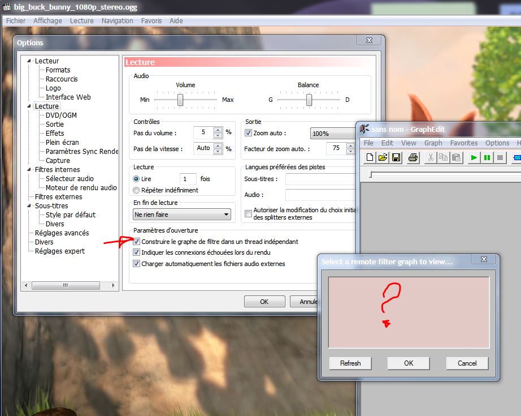
Task: Increase Pas du volume with up arrow
Action: coord(218,130)
